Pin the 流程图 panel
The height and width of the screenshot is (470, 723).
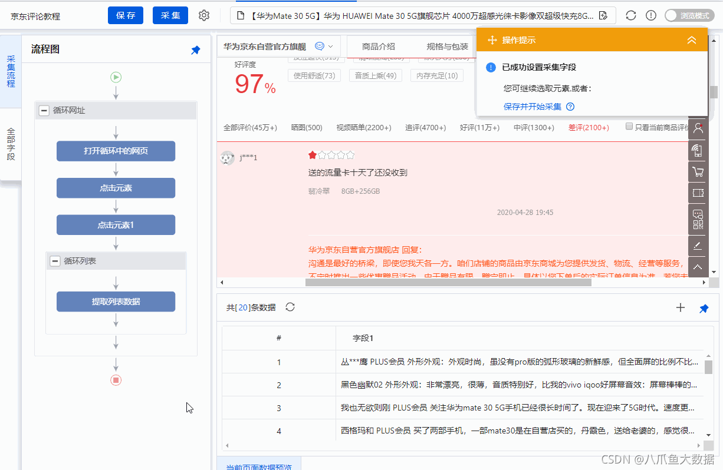pos(196,51)
